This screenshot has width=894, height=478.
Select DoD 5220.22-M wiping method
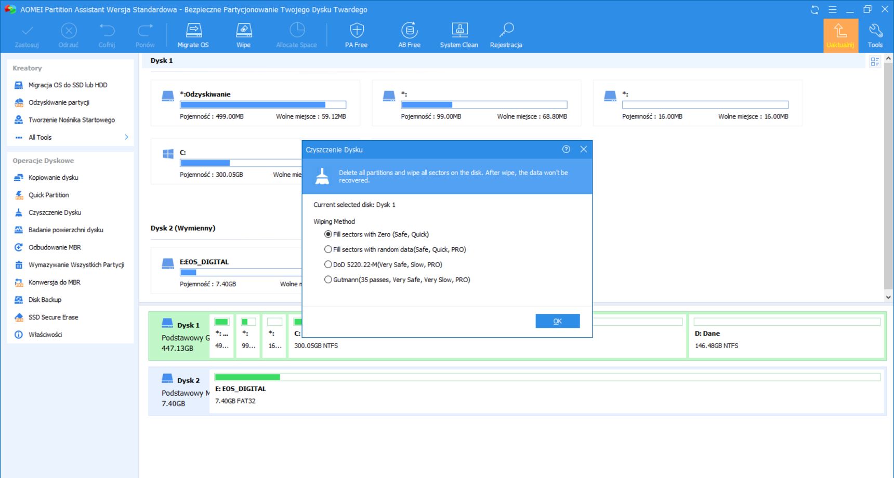(x=328, y=264)
